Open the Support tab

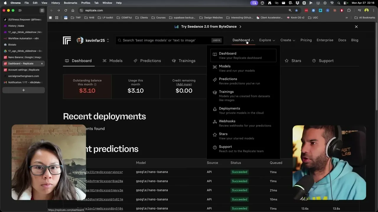(323, 61)
